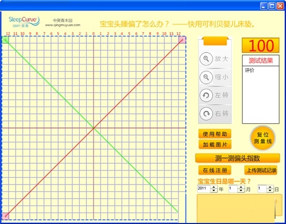Screen dimensions: 286x224
Task: Click the year field showing 2011
Action: tap(204, 189)
